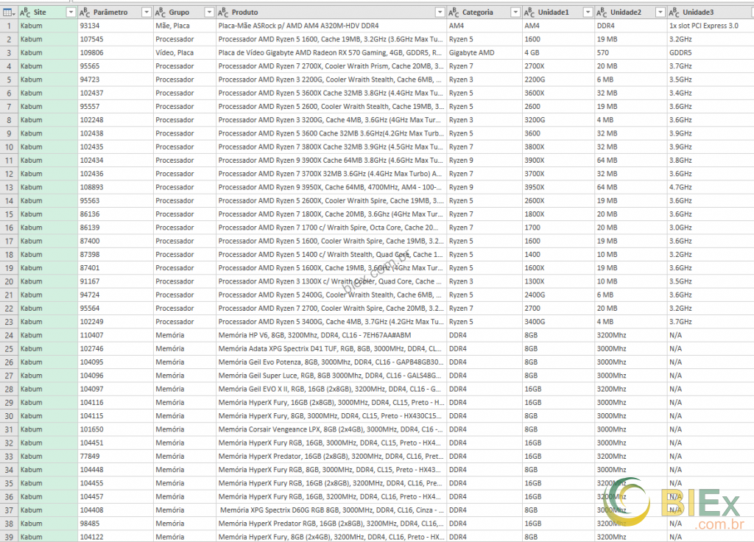The width and height of the screenshot is (754, 542).
Task: Select the Ryzen 9 3950X product cell
Action: pyautogui.click(x=331, y=187)
